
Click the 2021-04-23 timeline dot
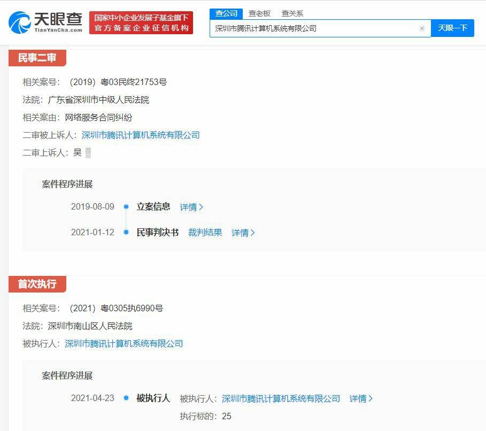coord(126,398)
